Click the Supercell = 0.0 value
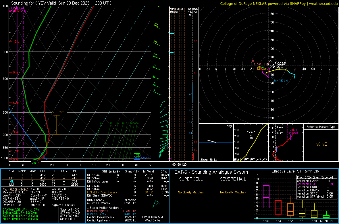Image resolution: width=339 pixels, height=224 pixels. [x=70, y=209]
